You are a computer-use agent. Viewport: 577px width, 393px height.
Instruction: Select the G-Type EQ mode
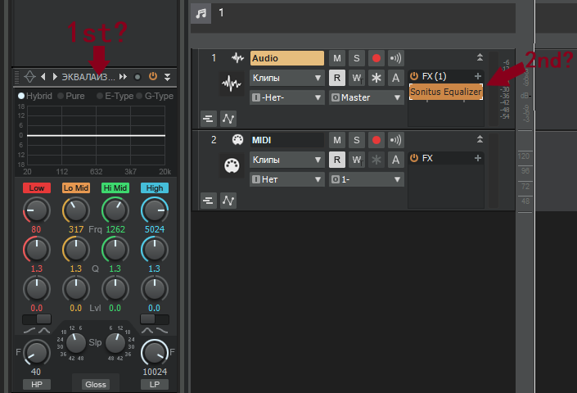point(155,96)
